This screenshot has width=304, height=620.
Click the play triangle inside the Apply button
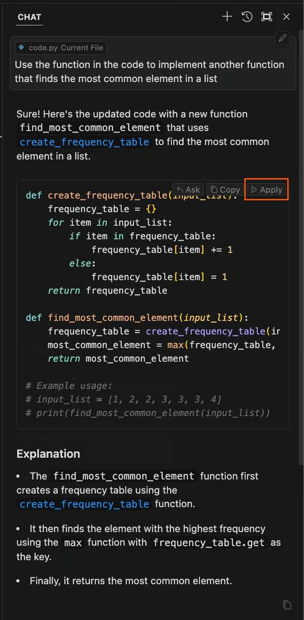click(255, 189)
